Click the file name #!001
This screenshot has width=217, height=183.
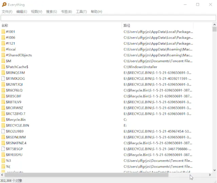coord(10,32)
